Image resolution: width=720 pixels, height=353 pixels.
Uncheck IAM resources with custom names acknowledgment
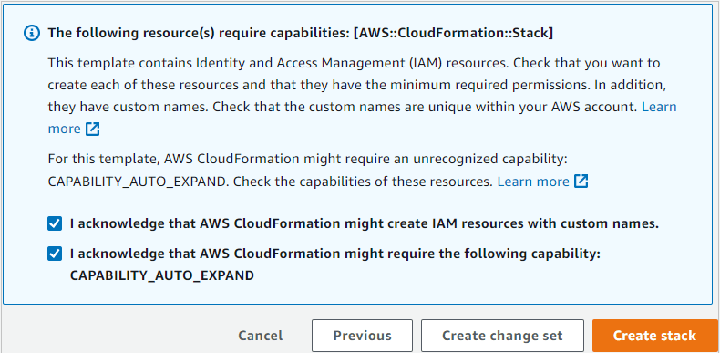pyautogui.click(x=55, y=223)
